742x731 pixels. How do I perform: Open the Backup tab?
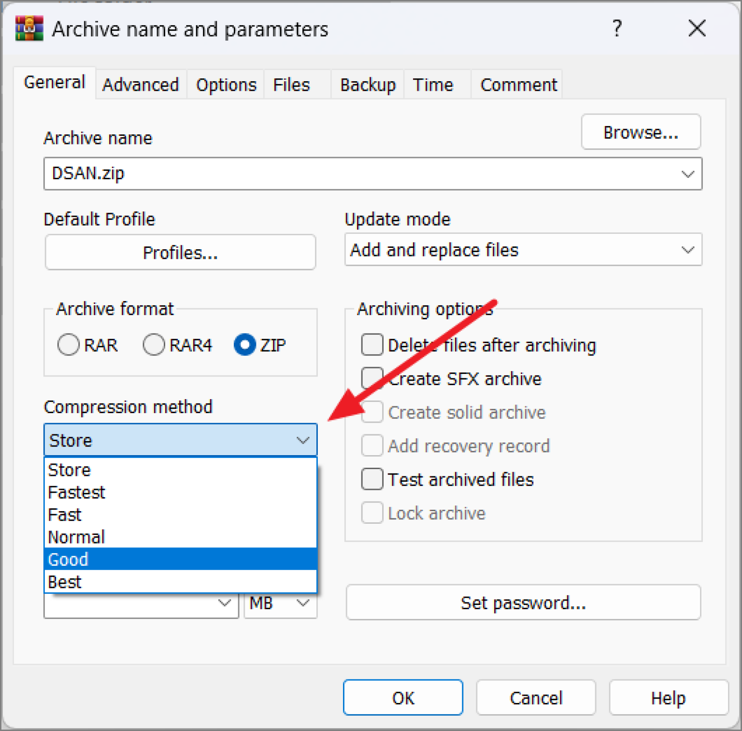point(368,85)
